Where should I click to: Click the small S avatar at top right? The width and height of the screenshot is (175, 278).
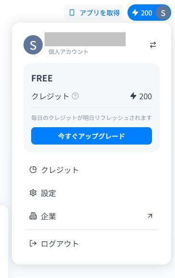click(163, 13)
